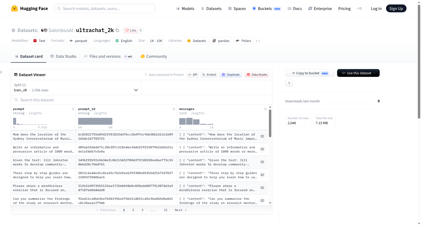Filter by the Text modality tag
This screenshot has width=421, height=226.
[x=39, y=41]
